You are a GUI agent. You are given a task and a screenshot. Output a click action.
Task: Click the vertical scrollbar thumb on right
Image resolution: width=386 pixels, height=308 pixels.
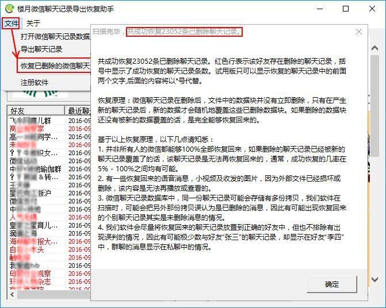point(375,106)
